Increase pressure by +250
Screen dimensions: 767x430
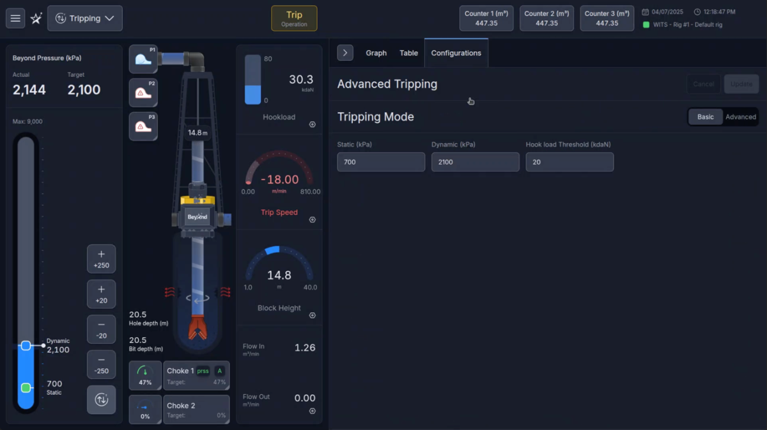point(101,259)
